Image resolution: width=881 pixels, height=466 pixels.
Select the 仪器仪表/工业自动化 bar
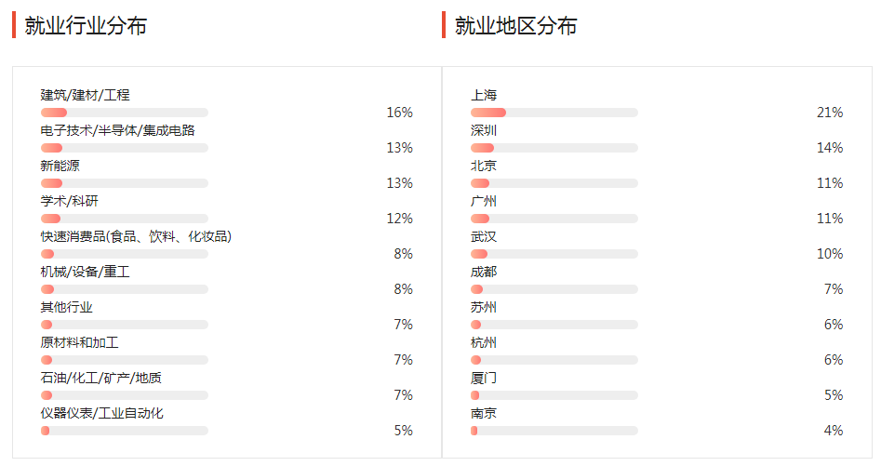coord(124,432)
